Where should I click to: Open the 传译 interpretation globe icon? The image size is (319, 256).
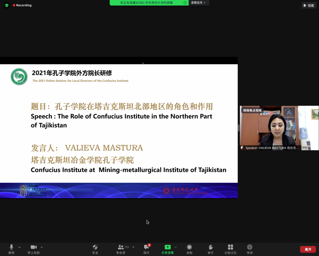coord(250,249)
